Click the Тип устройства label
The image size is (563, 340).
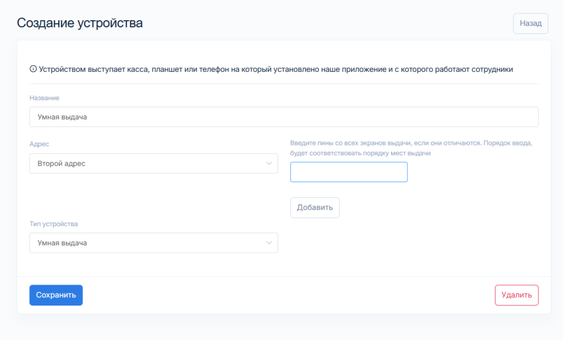click(53, 224)
